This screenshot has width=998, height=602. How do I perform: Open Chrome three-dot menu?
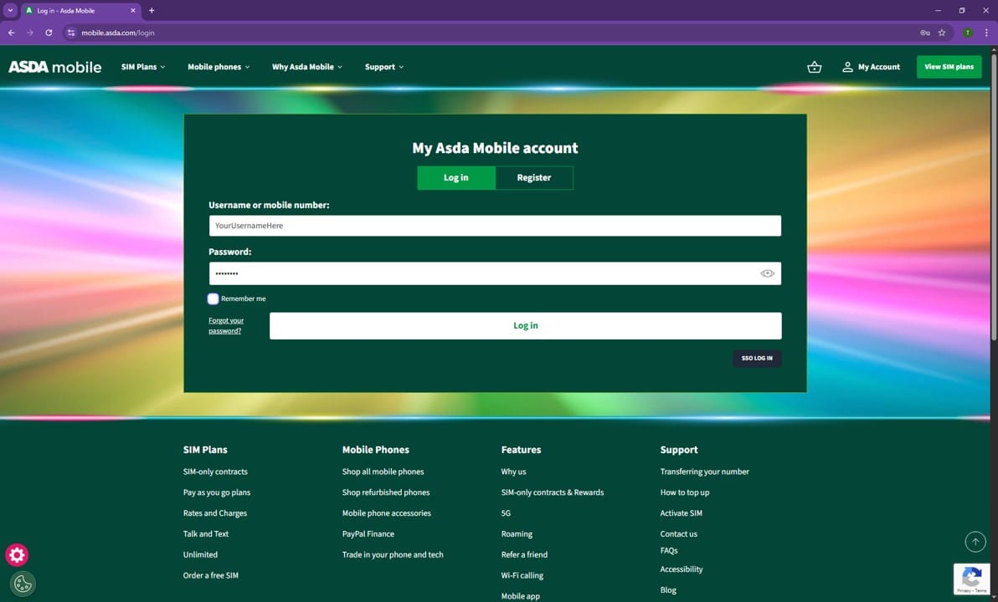point(986,33)
